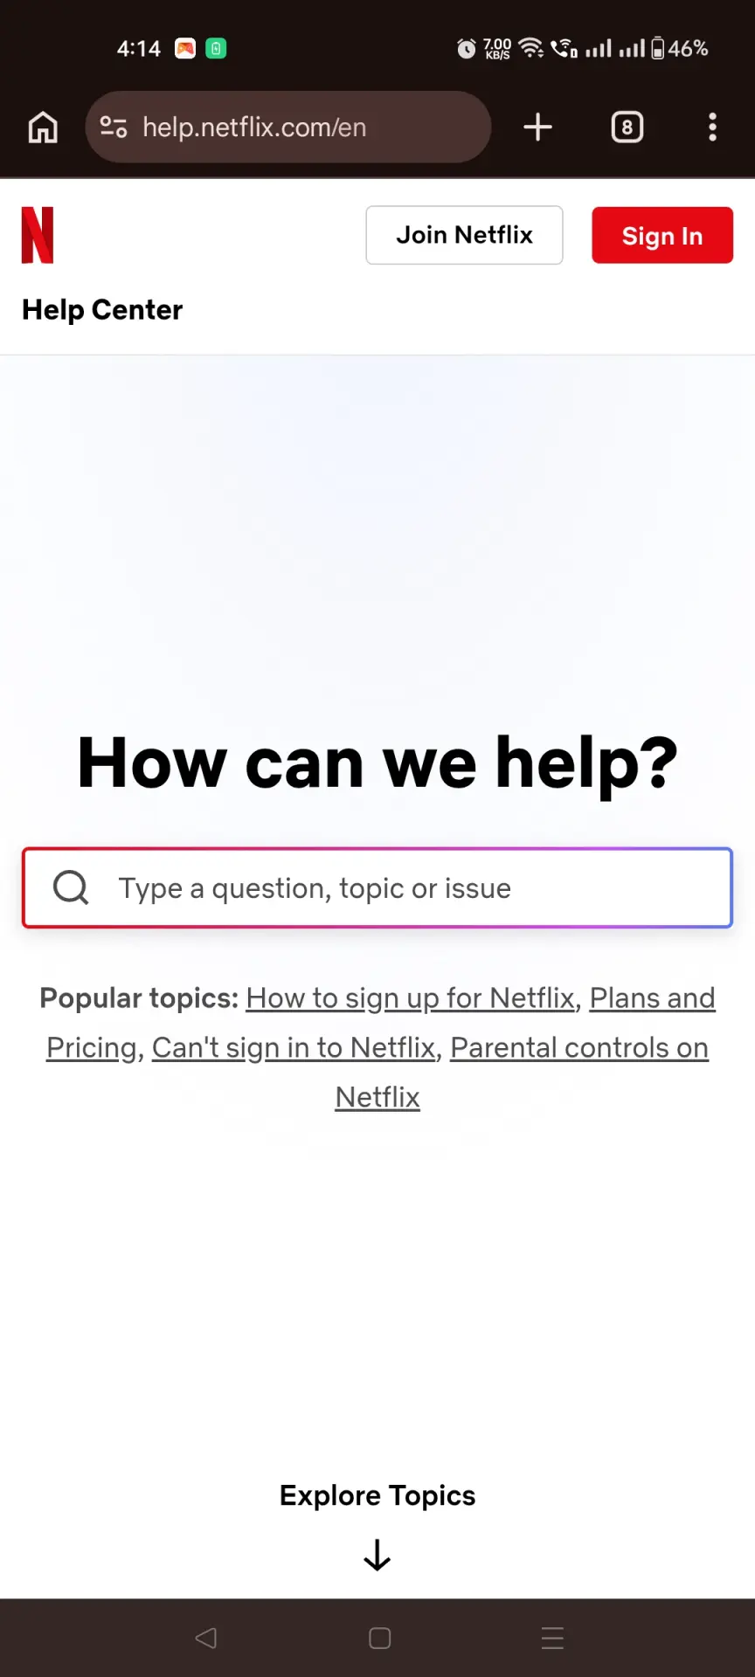The width and height of the screenshot is (755, 1677).
Task: Tap the Android home square button
Action: [x=379, y=1638]
